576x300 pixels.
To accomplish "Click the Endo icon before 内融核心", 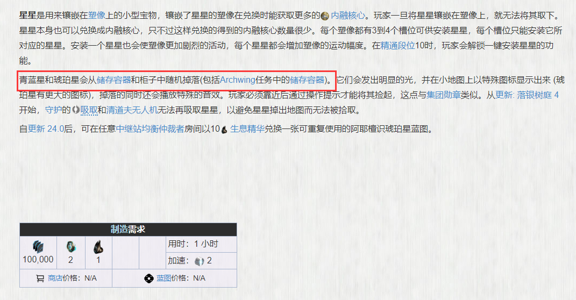I will pos(325,16).
